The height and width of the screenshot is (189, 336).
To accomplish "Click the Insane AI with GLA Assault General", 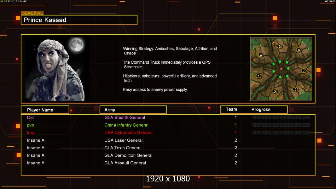I will click(x=36, y=163).
